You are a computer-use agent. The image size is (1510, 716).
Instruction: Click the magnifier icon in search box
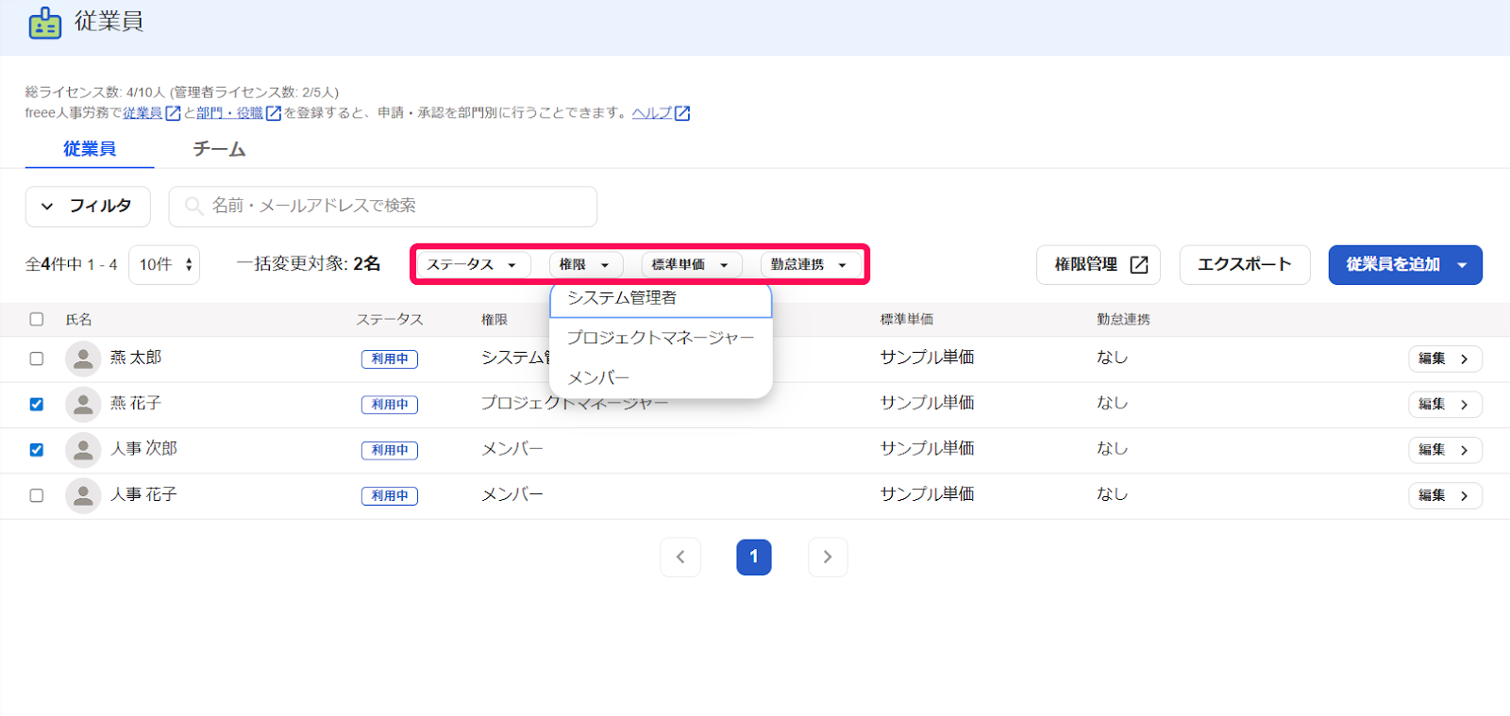click(193, 206)
